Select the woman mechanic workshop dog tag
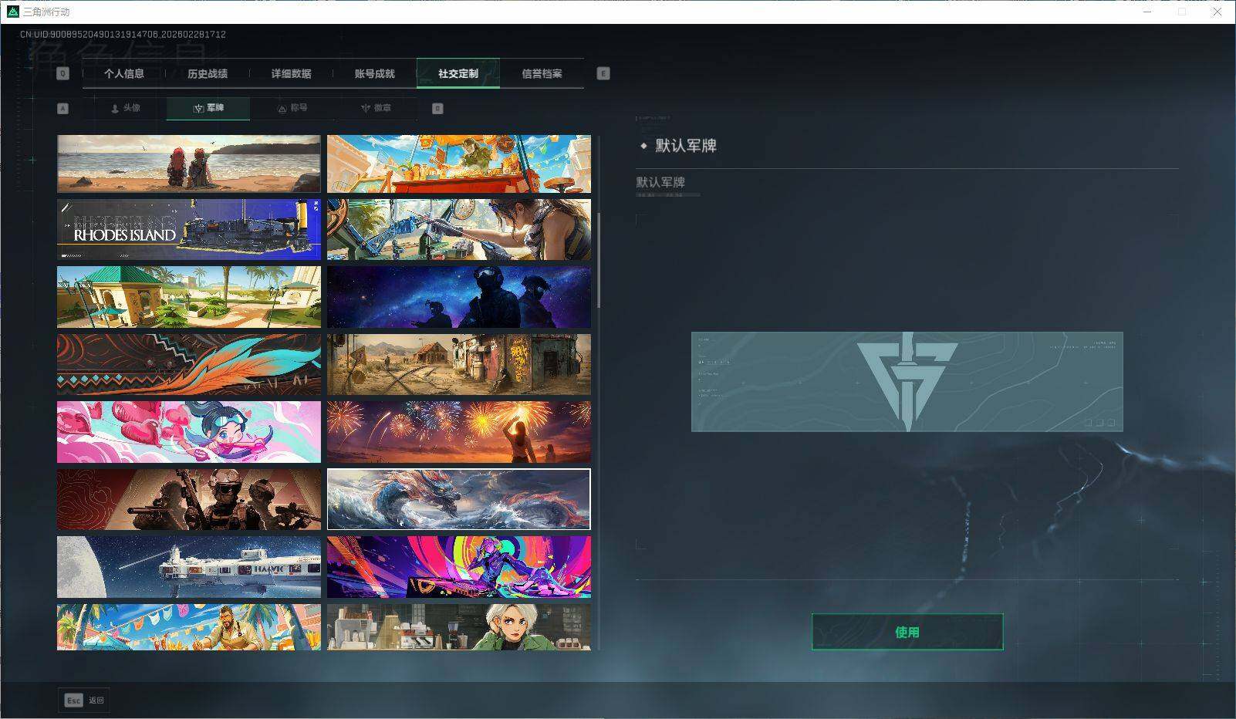The width and height of the screenshot is (1236, 719). point(459,230)
